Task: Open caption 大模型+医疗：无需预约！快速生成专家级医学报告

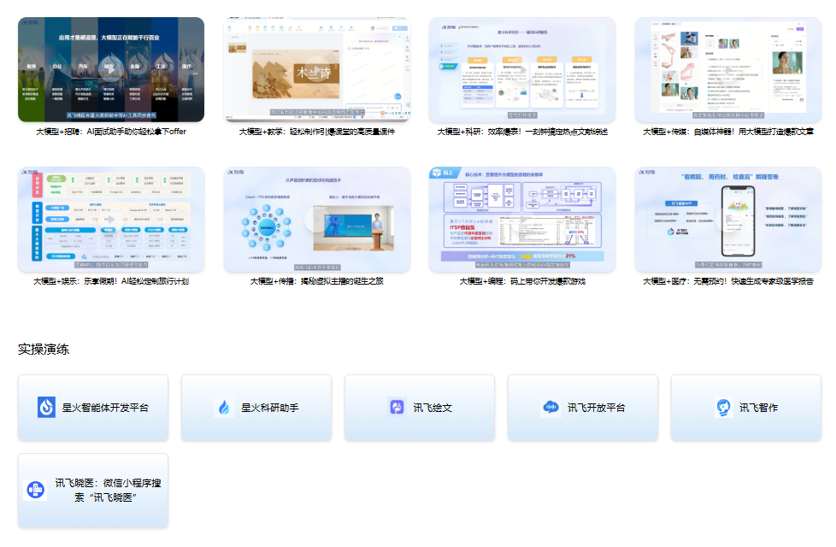Action: click(x=728, y=281)
